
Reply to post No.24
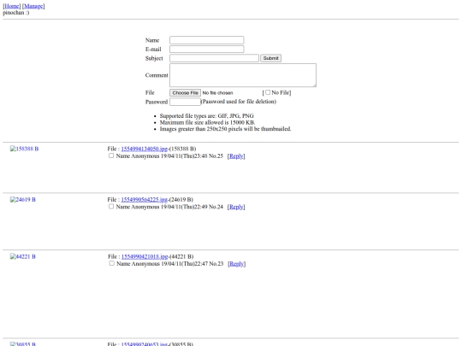click(x=236, y=207)
